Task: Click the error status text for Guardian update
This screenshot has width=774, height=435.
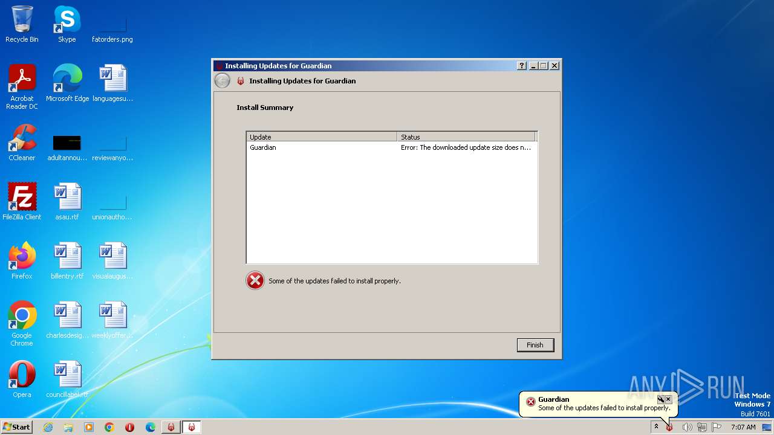Action: coord(466,147)
